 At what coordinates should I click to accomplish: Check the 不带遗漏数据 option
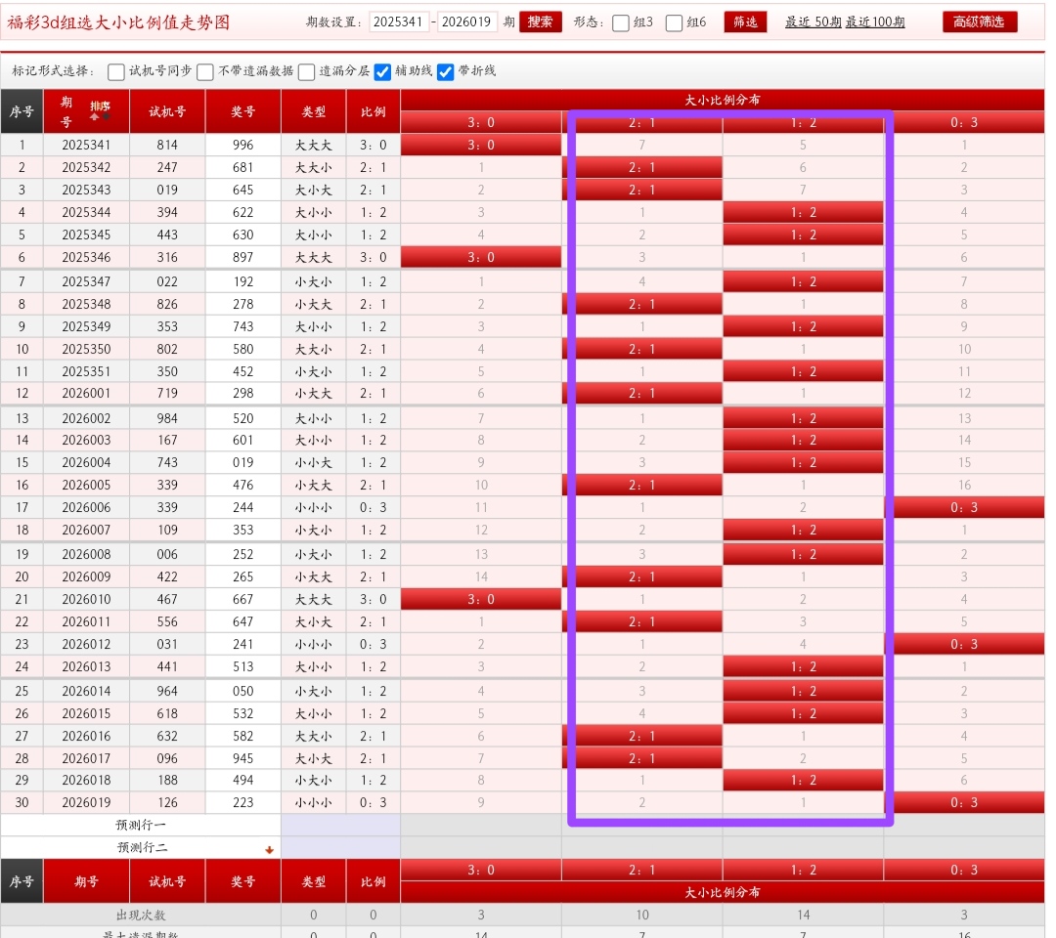tap(205, 71)
